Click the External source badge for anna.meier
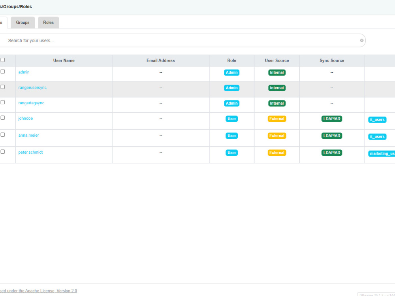Viewport: 395px width, 296px height. pos(277,136)
